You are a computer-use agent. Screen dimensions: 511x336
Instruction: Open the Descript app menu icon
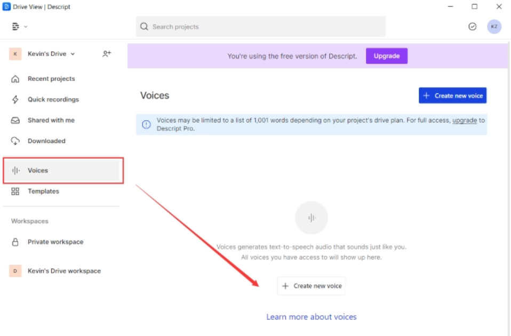[15, 26]
